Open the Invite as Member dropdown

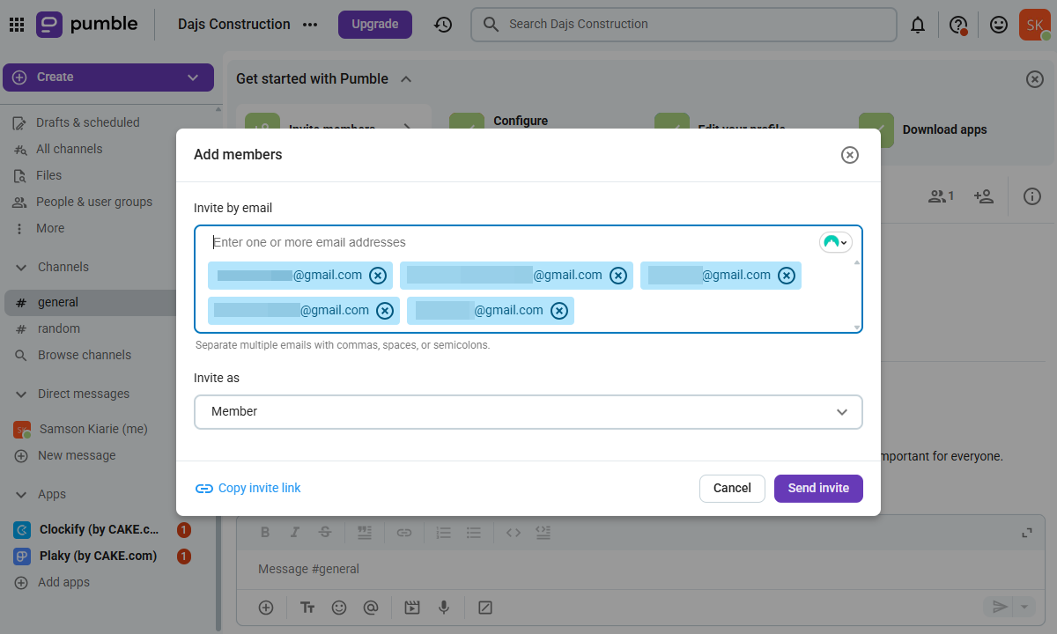click(528, 412)
